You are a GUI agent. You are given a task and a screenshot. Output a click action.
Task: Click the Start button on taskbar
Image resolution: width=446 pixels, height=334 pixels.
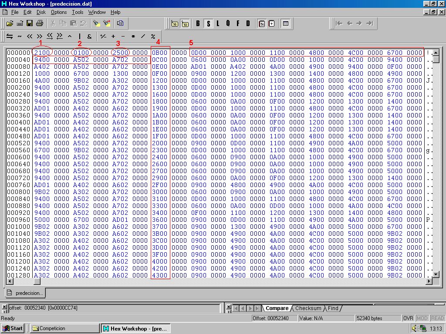click(x=13, y=328)
